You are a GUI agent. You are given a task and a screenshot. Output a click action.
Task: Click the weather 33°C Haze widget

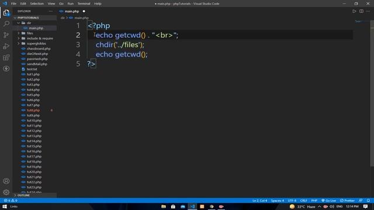point(303,206)
